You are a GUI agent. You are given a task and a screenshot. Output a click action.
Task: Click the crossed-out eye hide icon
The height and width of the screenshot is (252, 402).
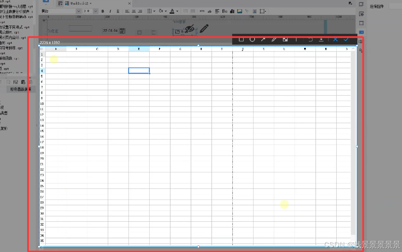pyautogui.click(x=190, y=29)
